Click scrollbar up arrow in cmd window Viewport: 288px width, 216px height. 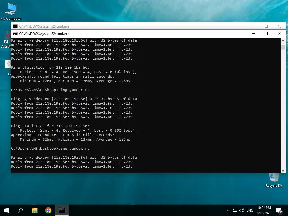[x=283, y=40]
